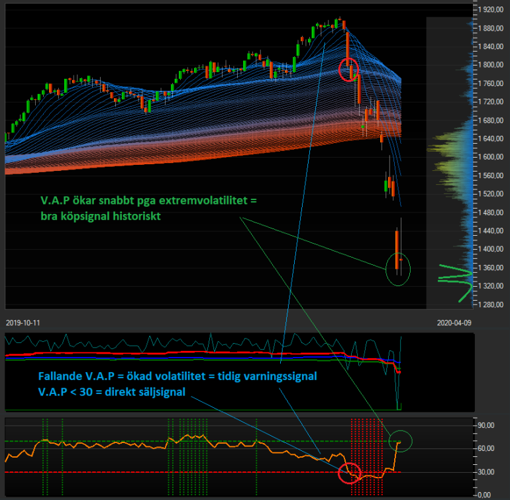Click the 1 320,00 price axis label

(x=491, y=286)
